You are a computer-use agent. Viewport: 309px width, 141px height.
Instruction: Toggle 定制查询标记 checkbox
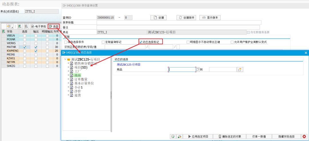pos(103,42)
